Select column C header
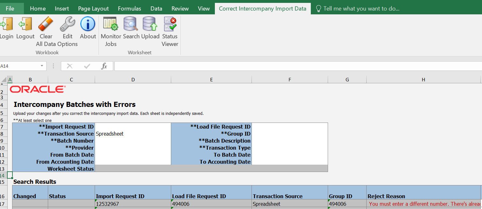 [71, 80]
